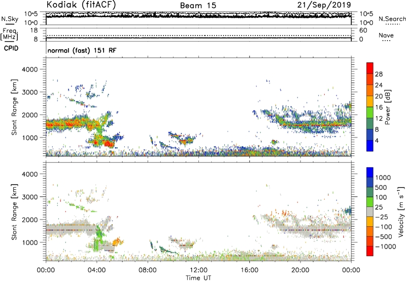The width and height of the screenshot is (406, 281).
Task: Click the "2000" tick on the power panel
Action: (x=29, y=115)
